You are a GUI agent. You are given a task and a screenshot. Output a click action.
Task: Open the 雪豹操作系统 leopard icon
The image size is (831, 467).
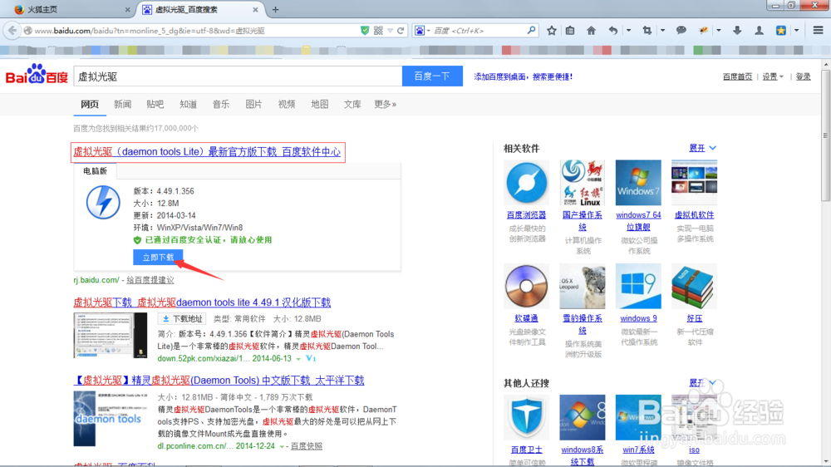coord(582,286)
